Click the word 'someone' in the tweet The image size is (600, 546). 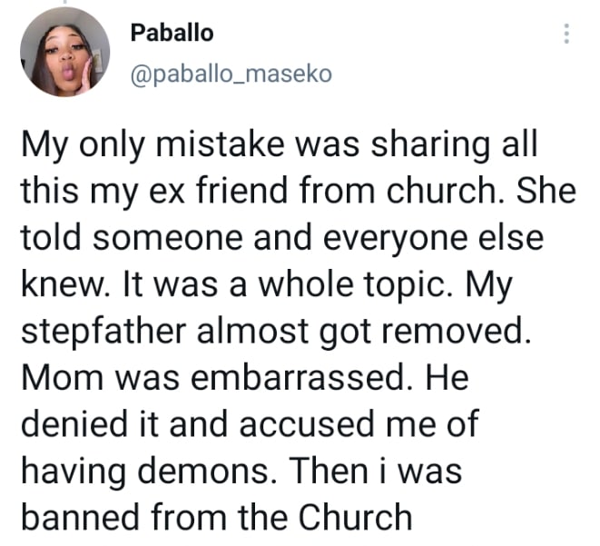[168, 237]
